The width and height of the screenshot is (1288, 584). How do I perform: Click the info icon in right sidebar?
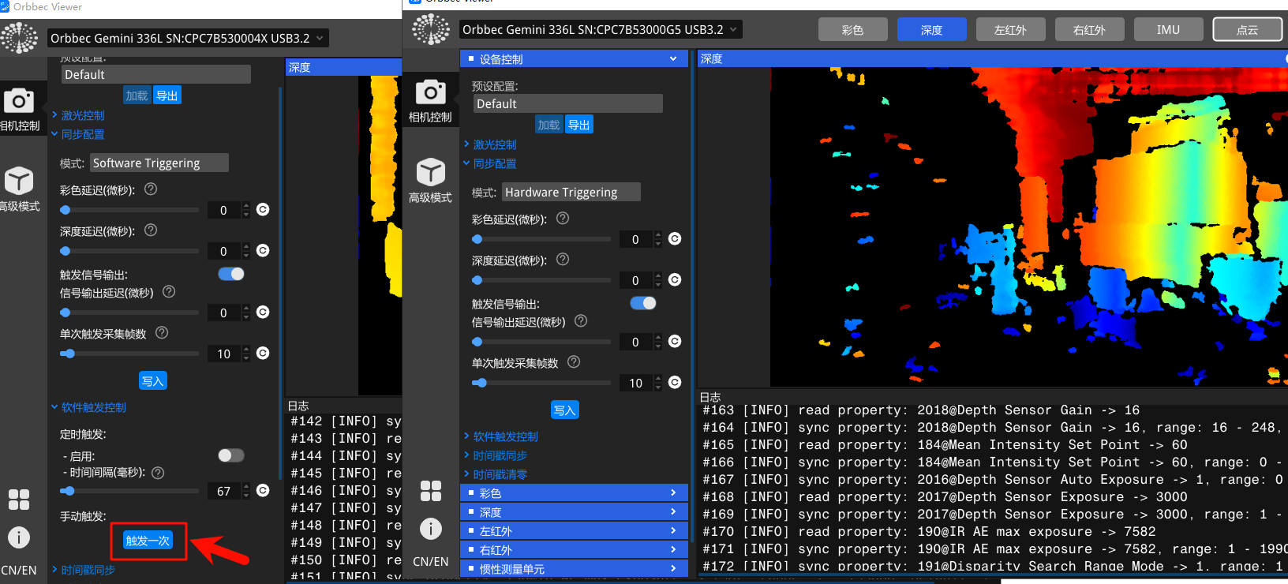point(430,529)
